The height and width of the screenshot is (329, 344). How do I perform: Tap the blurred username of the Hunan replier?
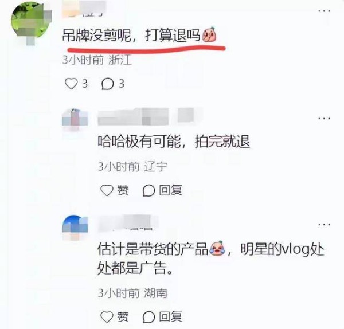(128, 222)
